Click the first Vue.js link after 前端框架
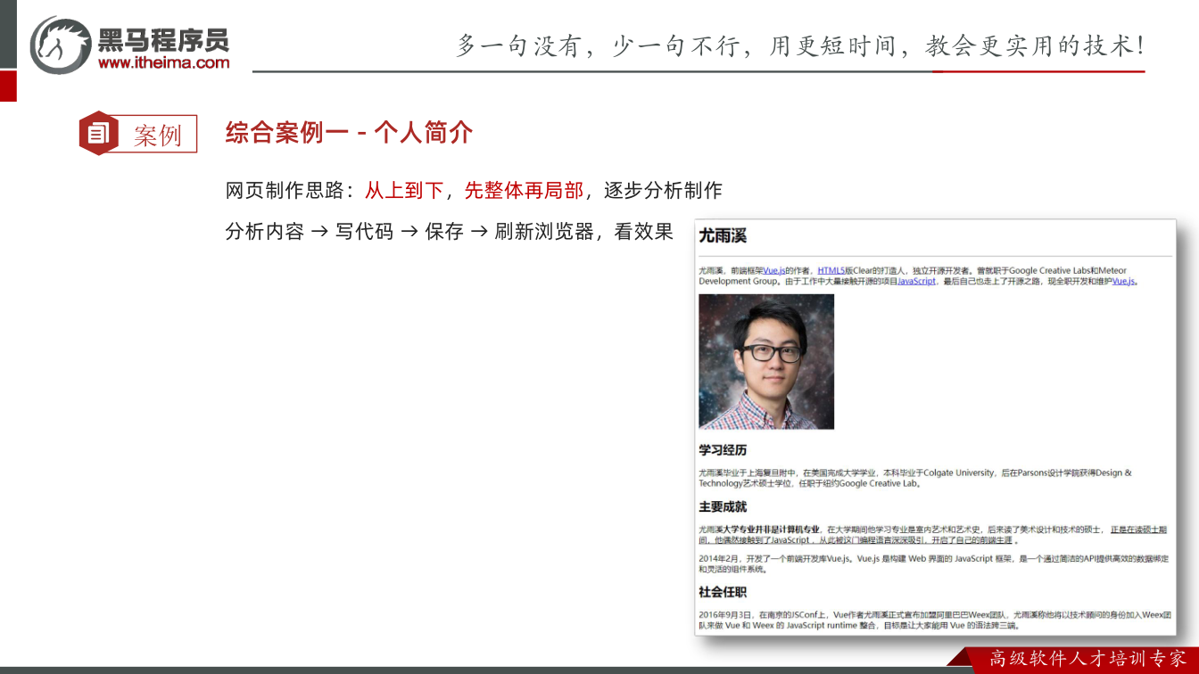1199x674 pixels. [x=774, y=270]
